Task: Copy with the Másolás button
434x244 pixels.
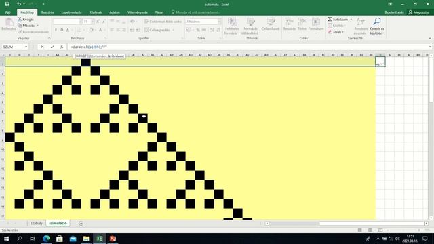Action: point(26,26)
